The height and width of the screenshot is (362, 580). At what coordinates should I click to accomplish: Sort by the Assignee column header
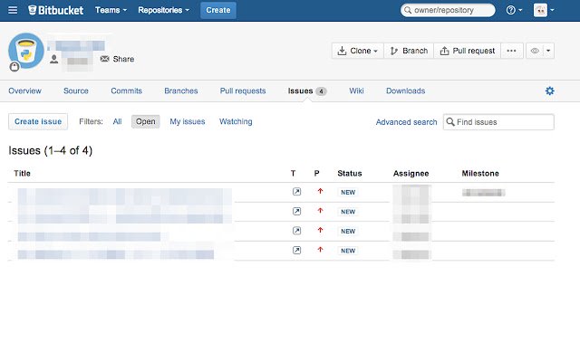tap(411, 173)
